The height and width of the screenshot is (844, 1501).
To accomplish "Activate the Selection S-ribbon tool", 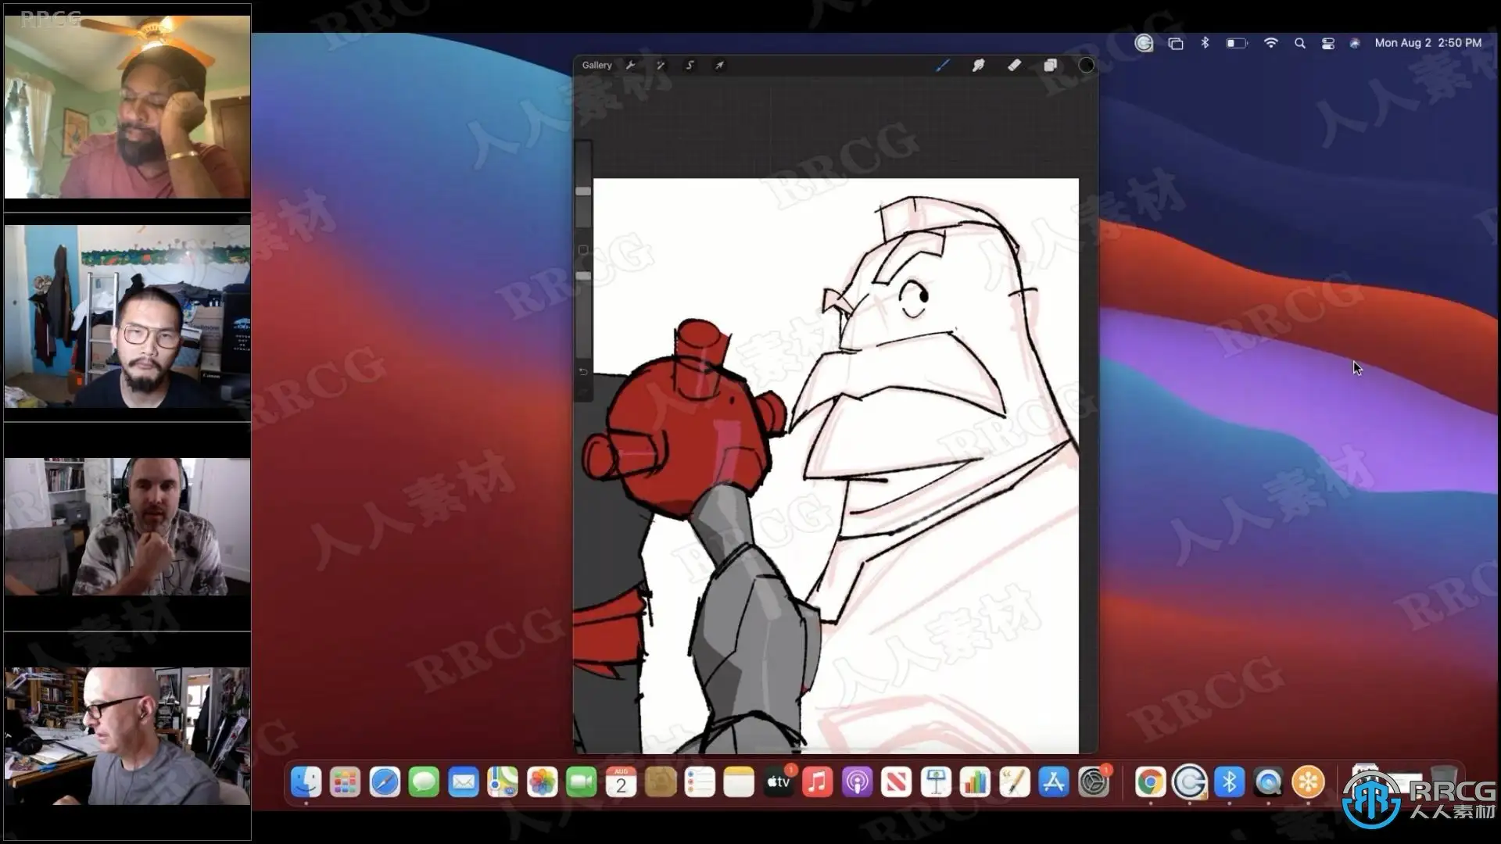I will (x=690, y=66).
